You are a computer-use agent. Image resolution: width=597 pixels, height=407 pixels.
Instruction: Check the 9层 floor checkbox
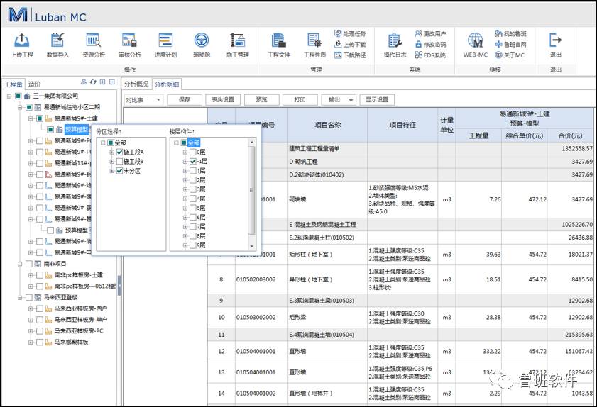click(x=192, y=245)
